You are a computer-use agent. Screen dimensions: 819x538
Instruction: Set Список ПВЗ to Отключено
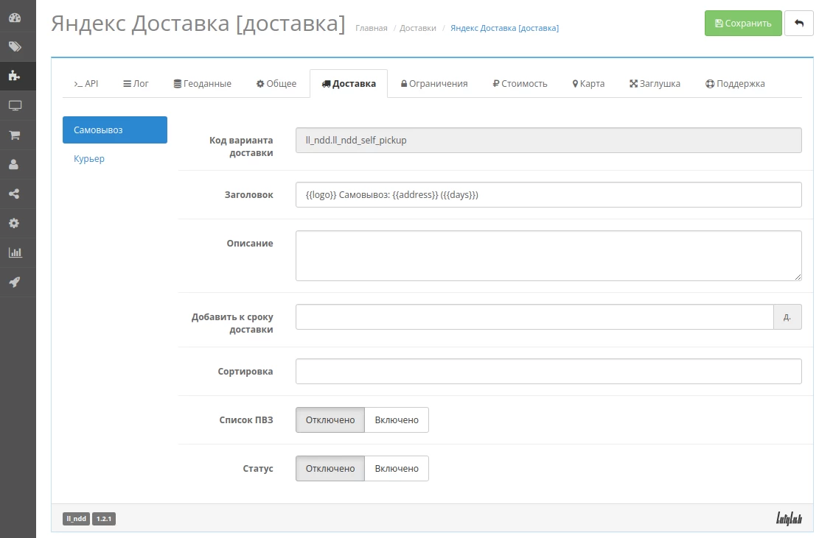[330, 420]
